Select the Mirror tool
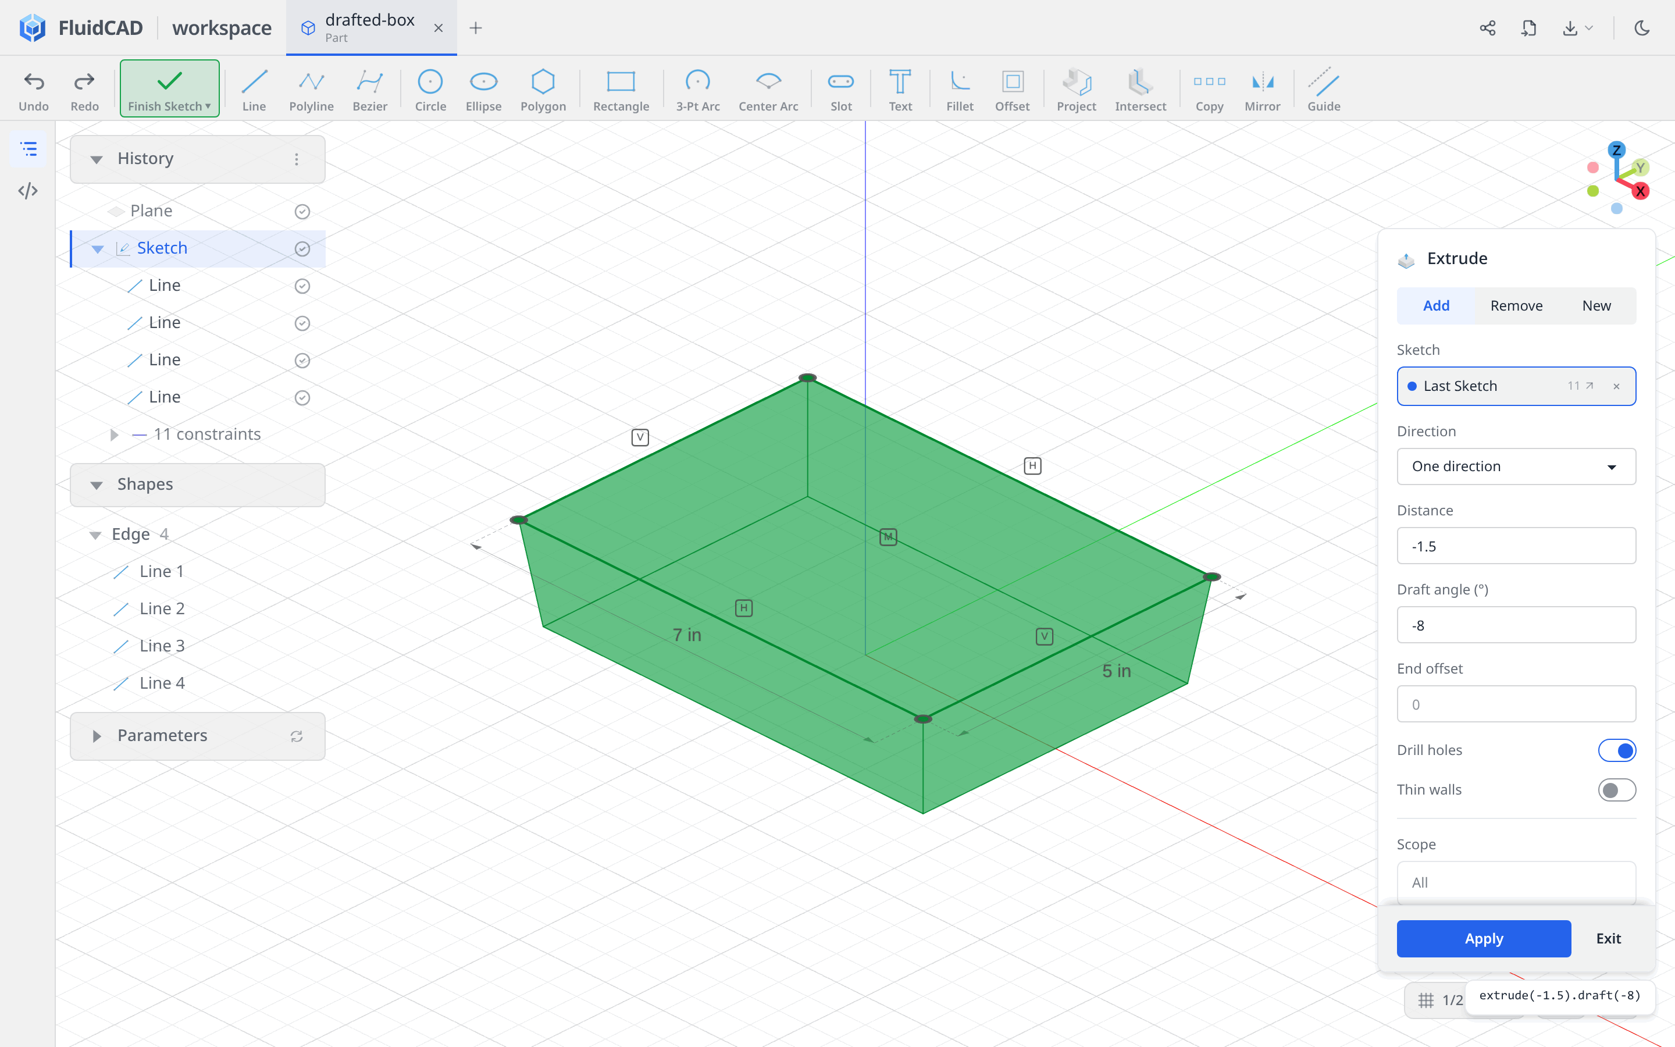 click(x=1262, y=90)
